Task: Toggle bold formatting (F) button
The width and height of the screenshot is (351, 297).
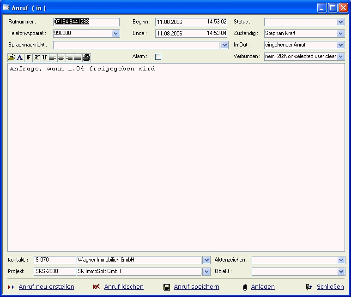Action: 28,58
